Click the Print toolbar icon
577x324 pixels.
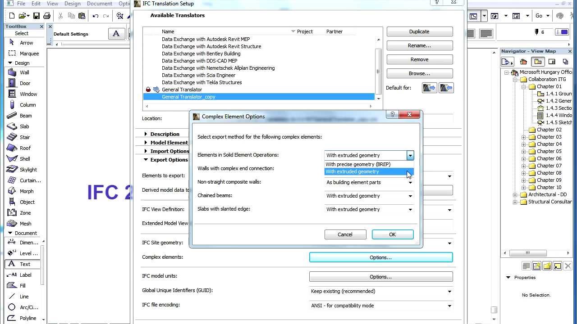pyautogui.click(x=46, y=16)
